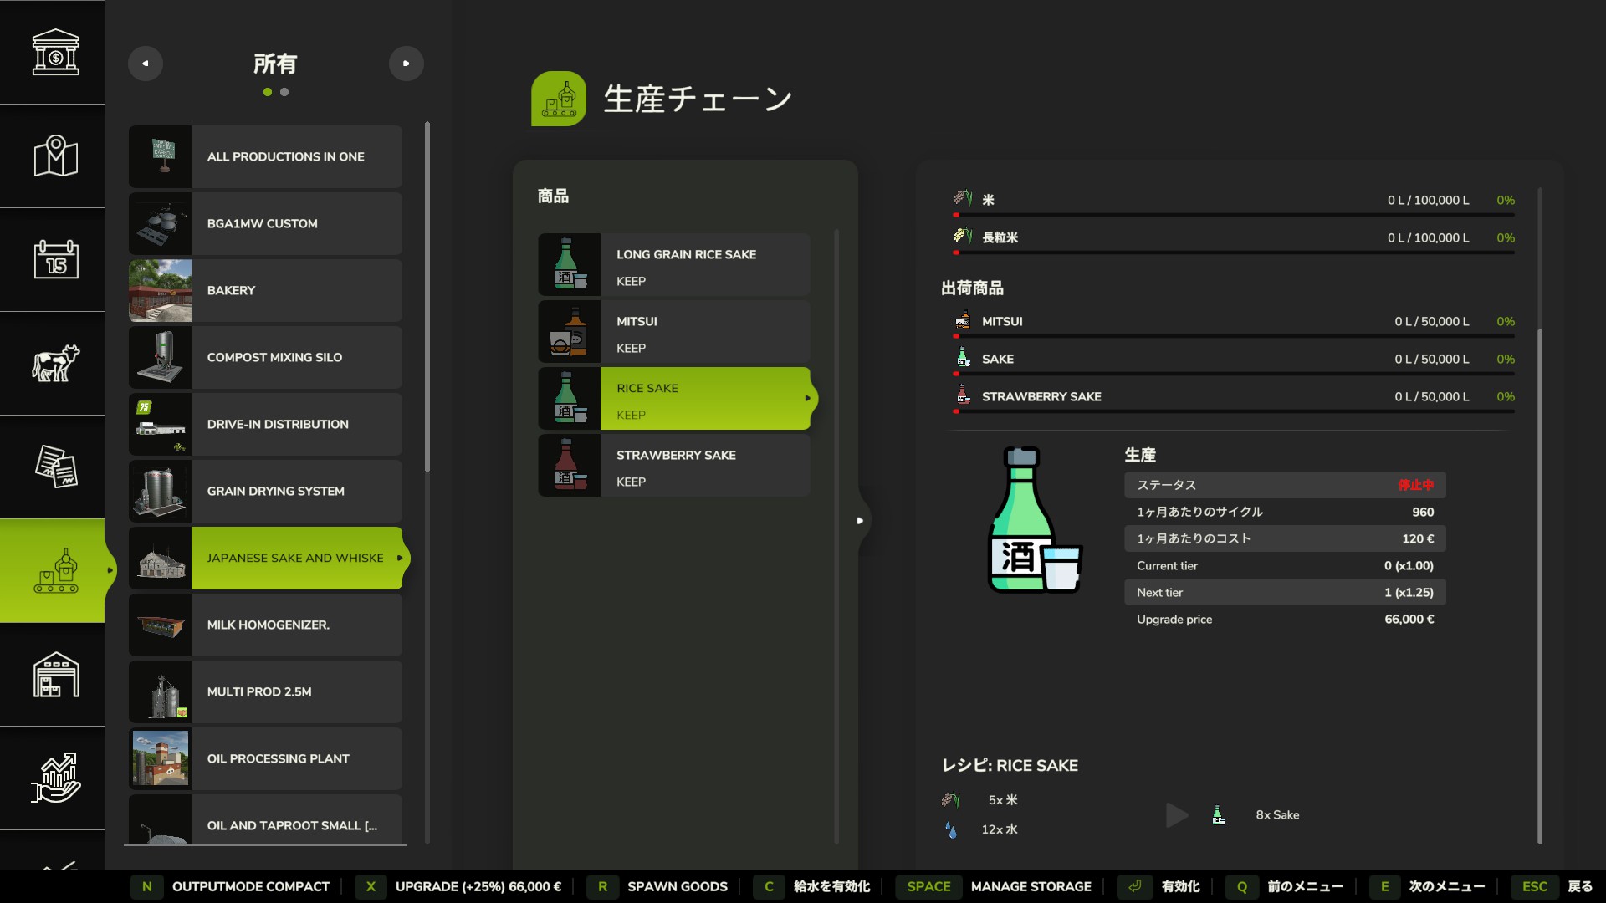The height and width of the screenshot is (903, 1606).
Task: Toggle Outputmode Compact option
Action: point(250,886)
